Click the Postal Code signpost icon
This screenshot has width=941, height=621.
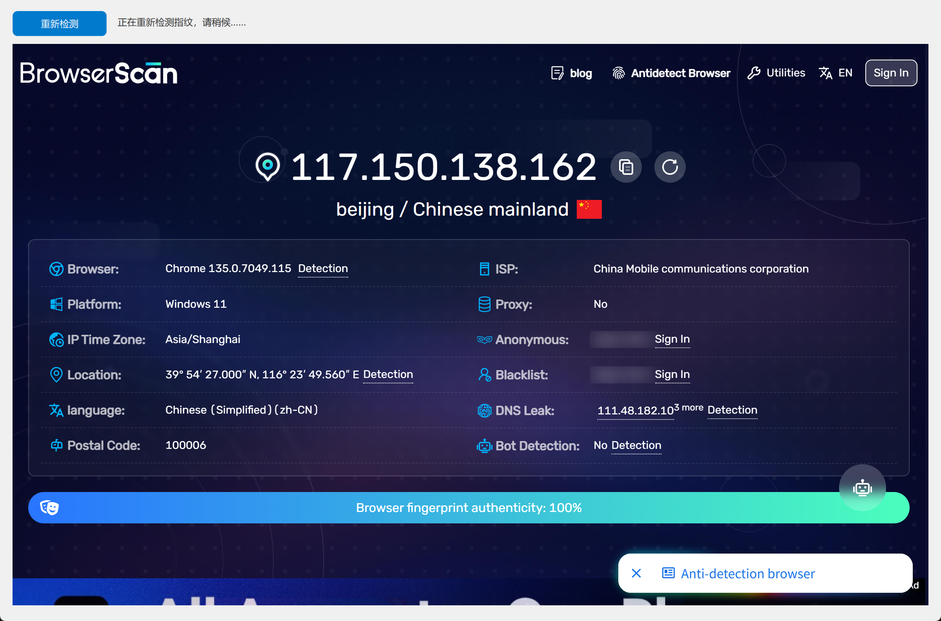56,445
